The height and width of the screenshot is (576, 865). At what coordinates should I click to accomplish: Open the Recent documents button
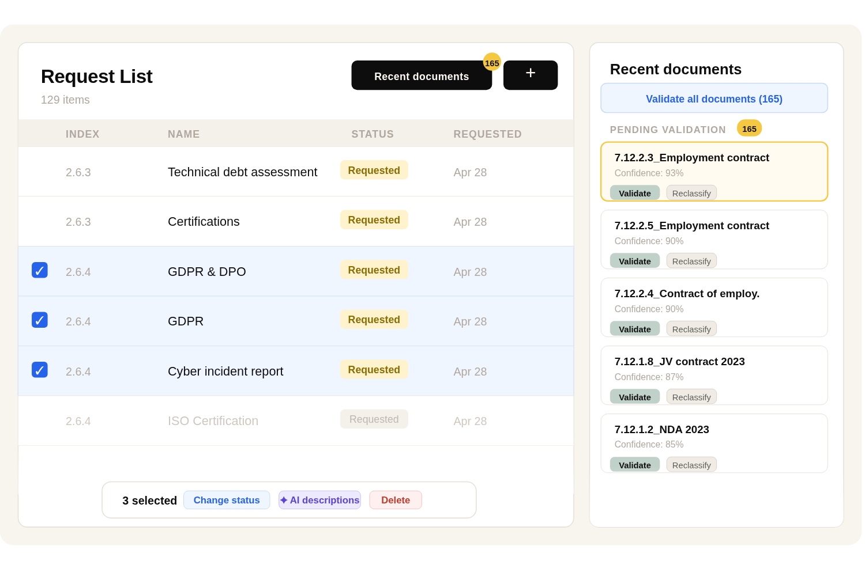click(x=422, y=75)
